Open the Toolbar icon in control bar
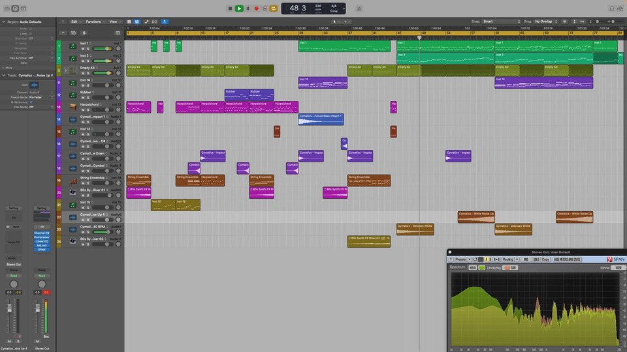The height and width of the screenshot is (352, 627). click(x=24, y=8)
